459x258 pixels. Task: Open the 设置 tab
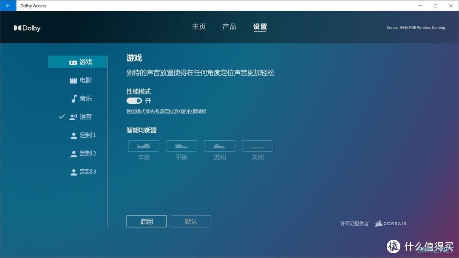click(260, 27)
